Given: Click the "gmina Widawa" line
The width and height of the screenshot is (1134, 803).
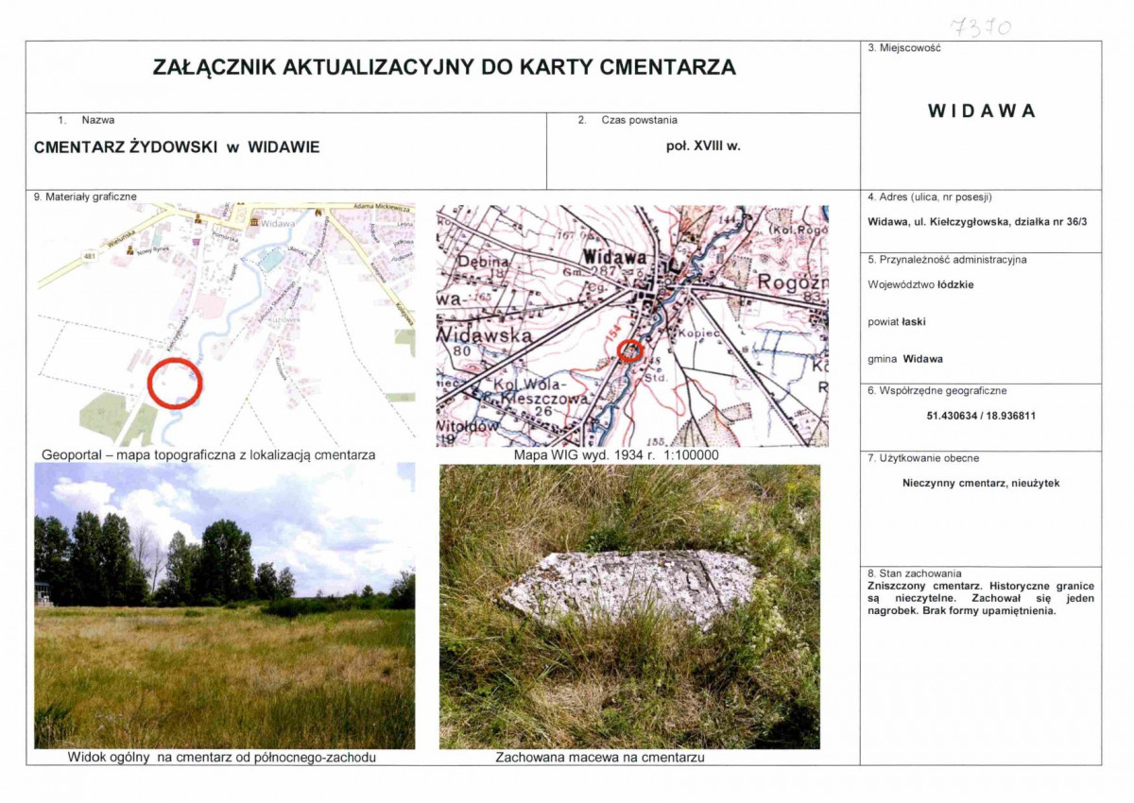Looking at the screenshot, I should click(x=905, y=359).
